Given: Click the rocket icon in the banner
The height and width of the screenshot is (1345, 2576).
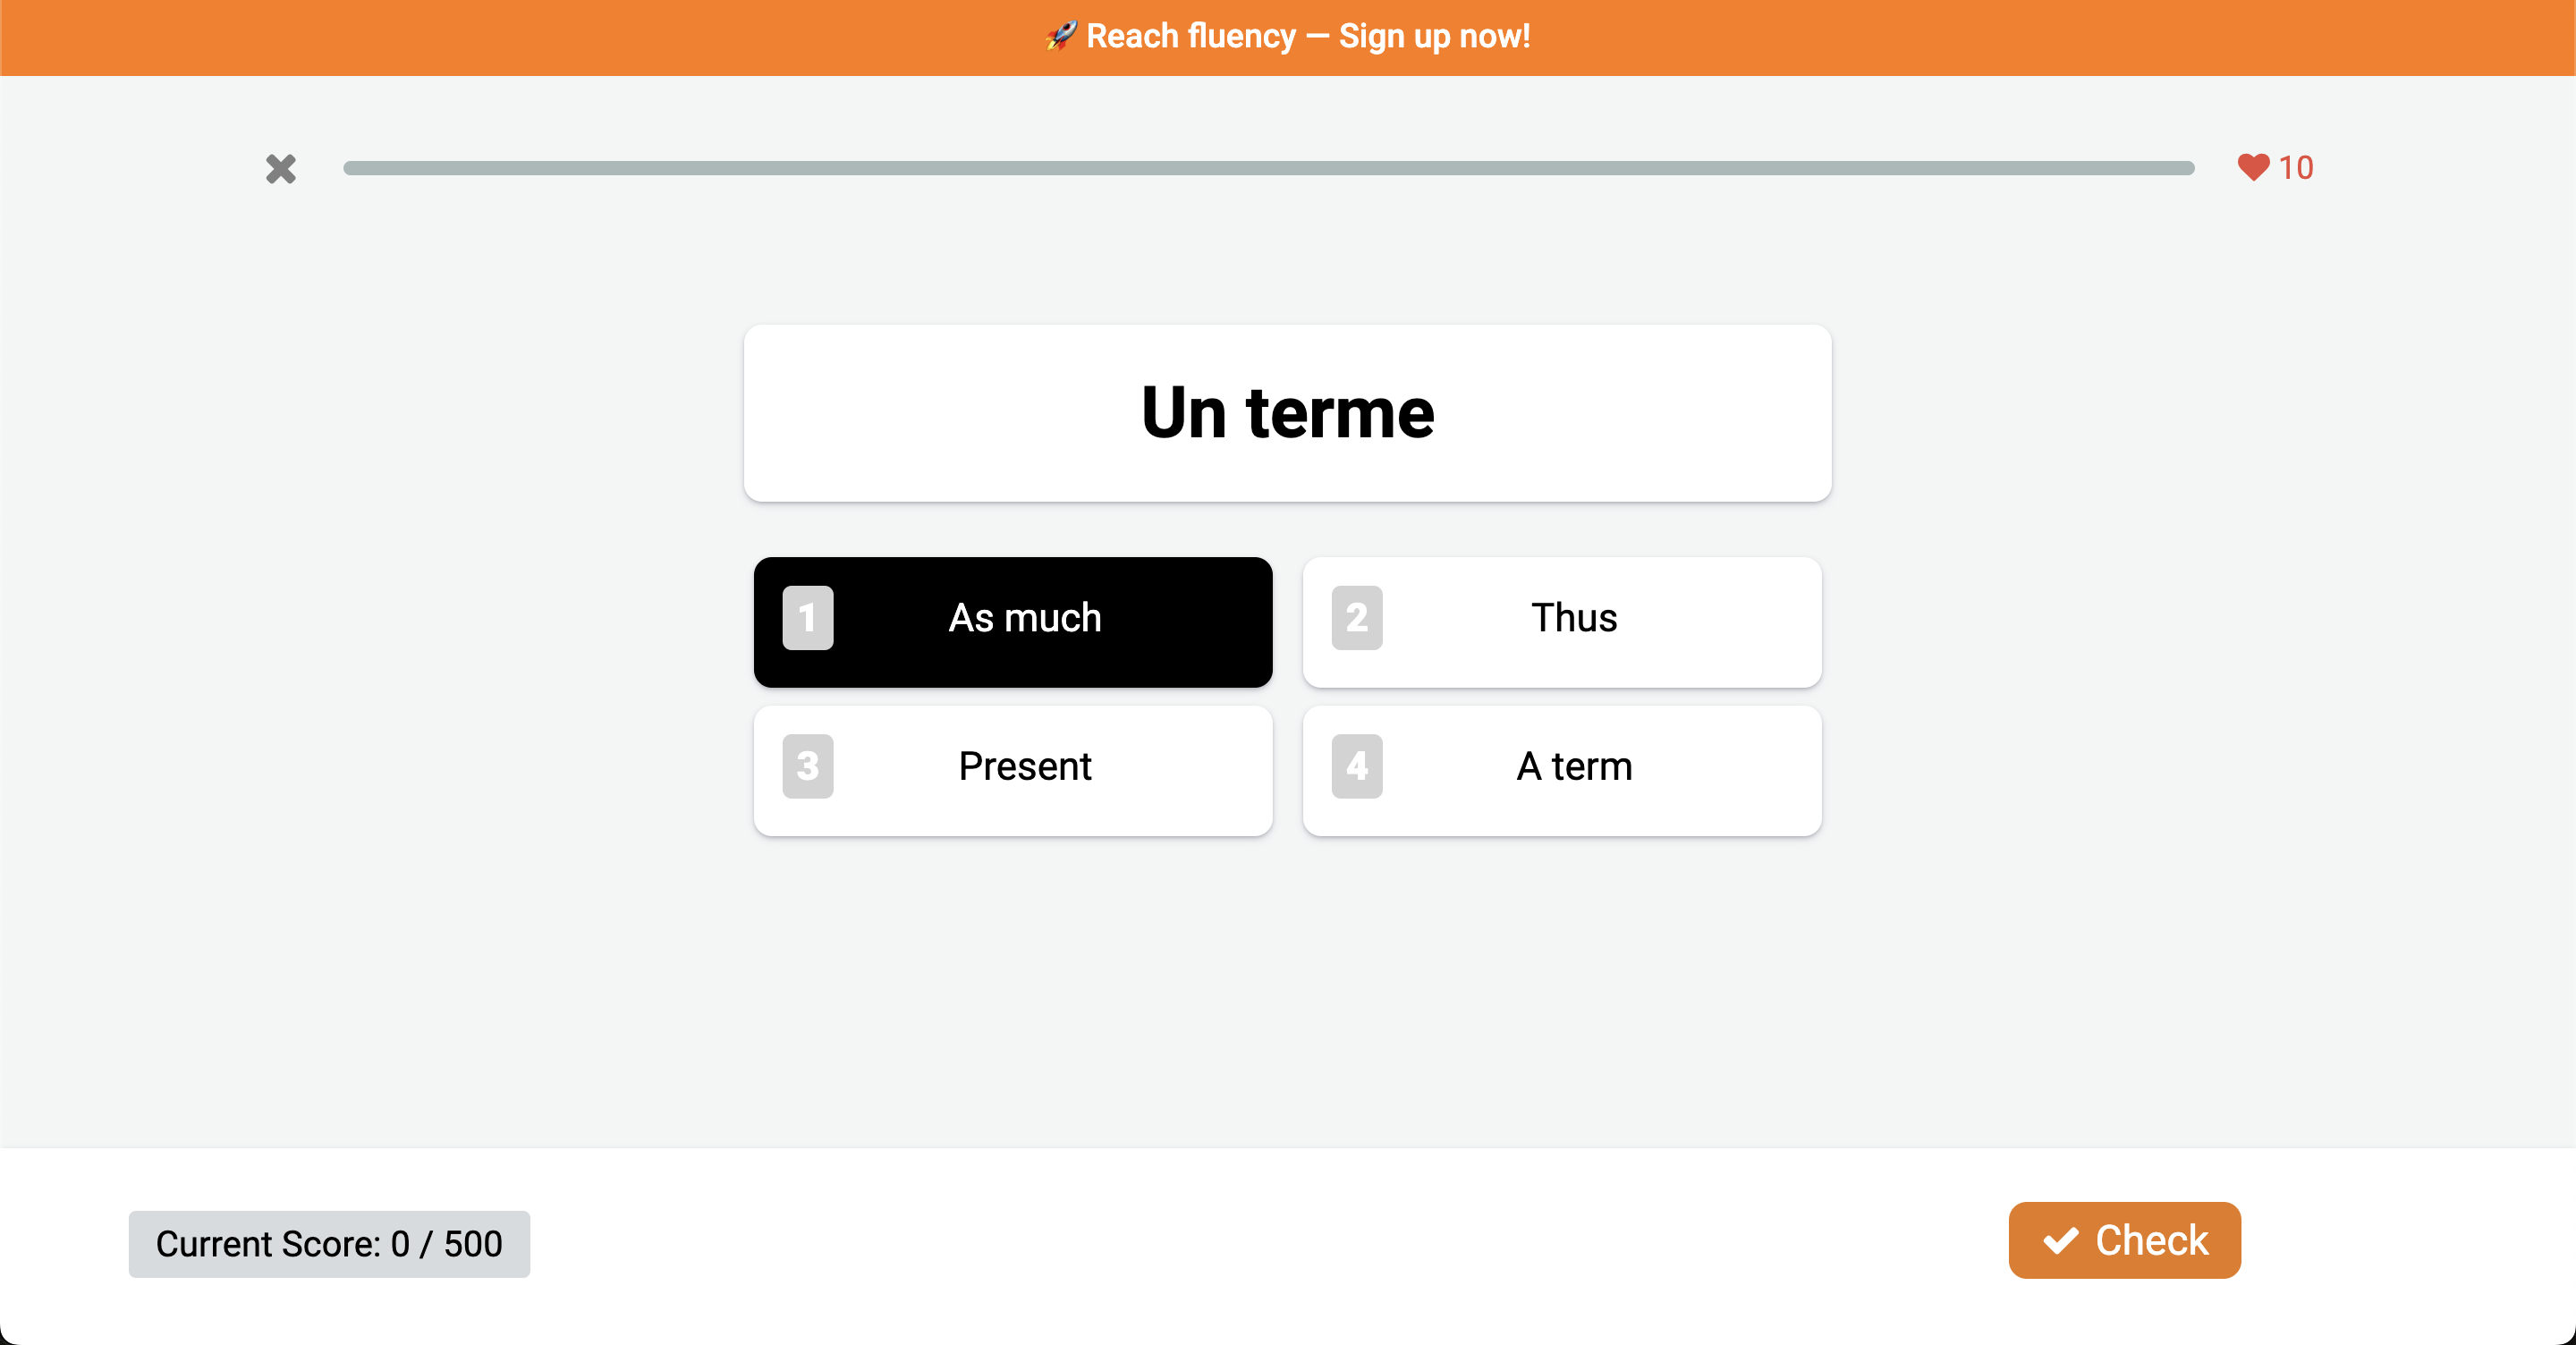Looking at the screenshot, I should click(1060, 36).
